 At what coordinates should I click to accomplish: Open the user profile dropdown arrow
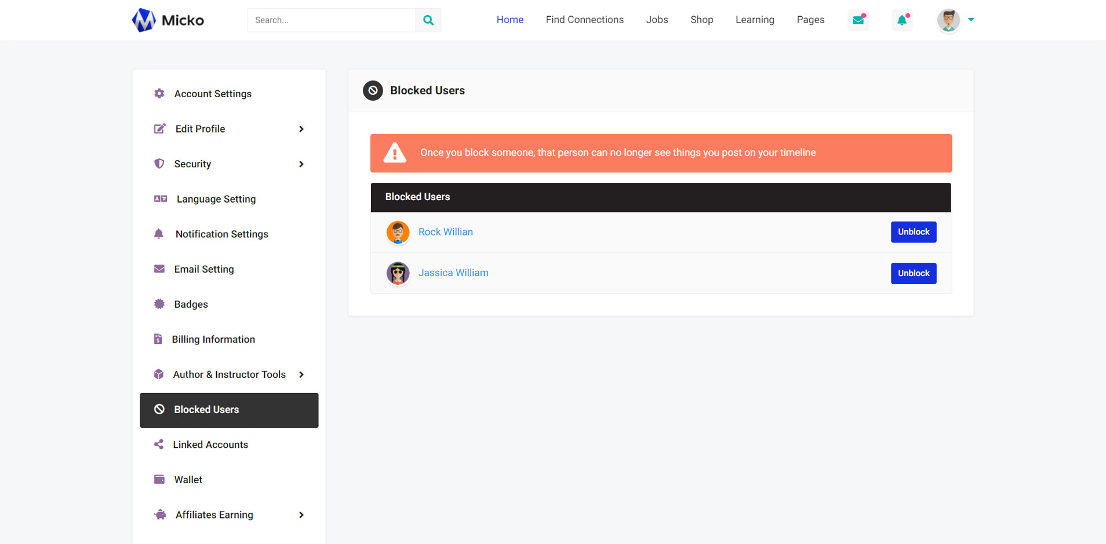971,20
